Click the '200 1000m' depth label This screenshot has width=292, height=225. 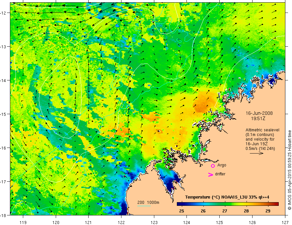148,202
